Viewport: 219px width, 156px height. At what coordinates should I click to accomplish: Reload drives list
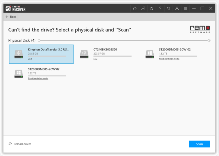pyautogui.click(x=20, y=144)
